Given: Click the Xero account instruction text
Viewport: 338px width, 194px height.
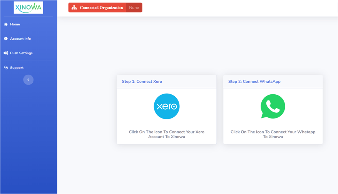Looking at the screenshot, I should (x=167, y=134).
